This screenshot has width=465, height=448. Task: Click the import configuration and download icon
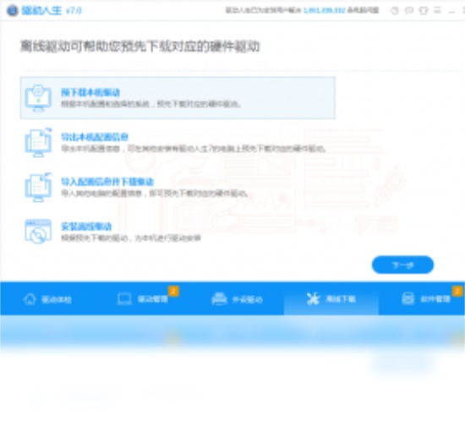tap(38, 187)
